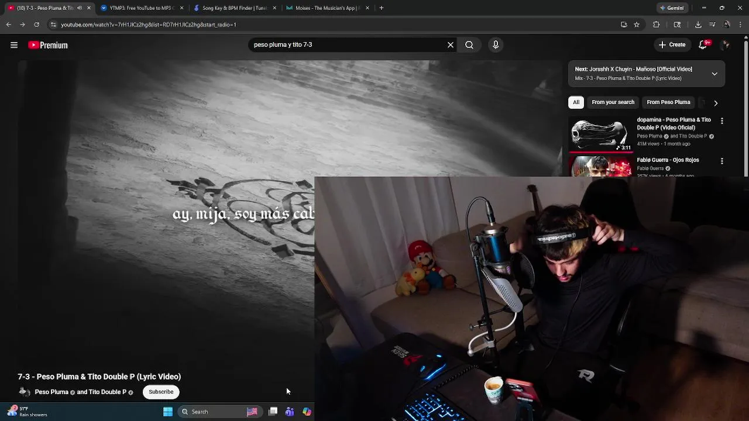This screenshot has height=421, width=749.
Task: Launch Copilot from the taskbar
Action: tap(307, 412)
